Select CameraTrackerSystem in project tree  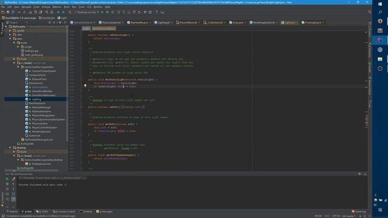44,71
